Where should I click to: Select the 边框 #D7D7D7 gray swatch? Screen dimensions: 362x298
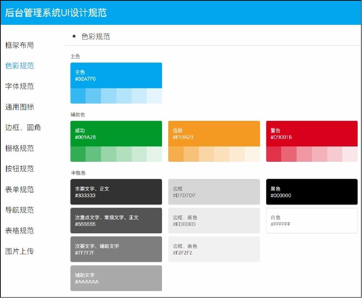(214, 192)
